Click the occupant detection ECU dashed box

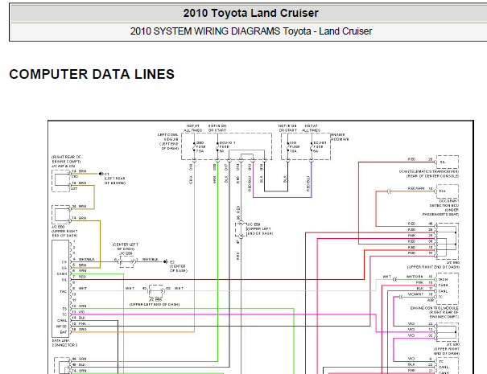(448, 191)
